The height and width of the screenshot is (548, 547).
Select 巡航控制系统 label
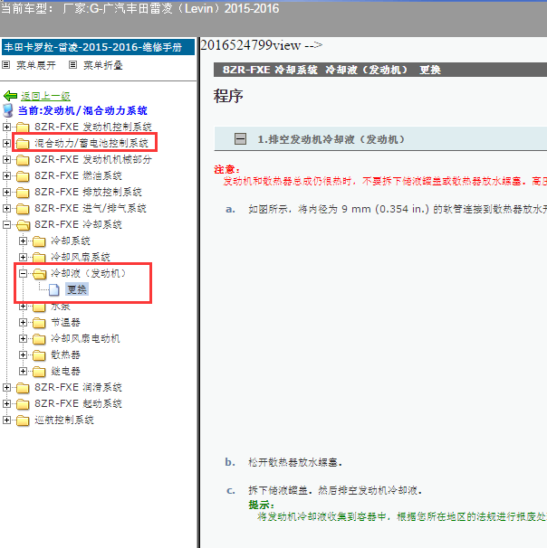64,420
